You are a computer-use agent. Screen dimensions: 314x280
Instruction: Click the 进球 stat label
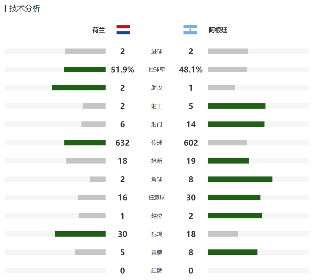point(157,51)
